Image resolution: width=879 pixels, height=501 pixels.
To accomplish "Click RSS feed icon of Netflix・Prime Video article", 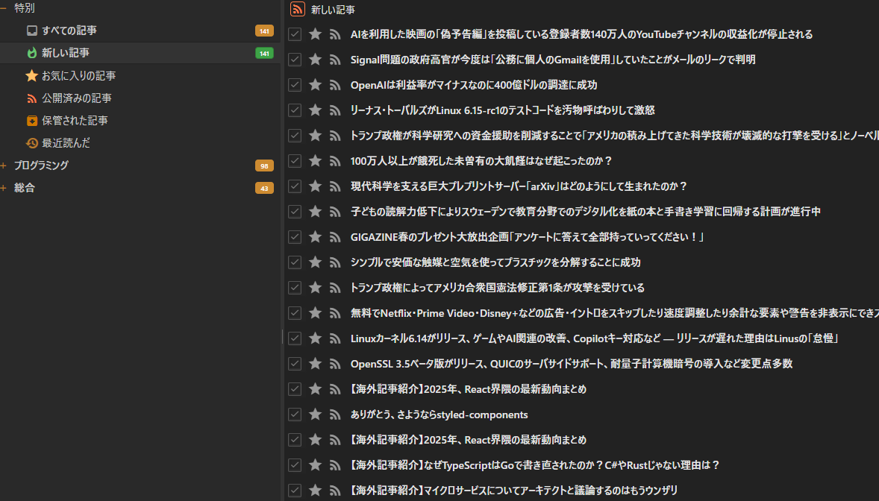I will (x=335, y=313).
